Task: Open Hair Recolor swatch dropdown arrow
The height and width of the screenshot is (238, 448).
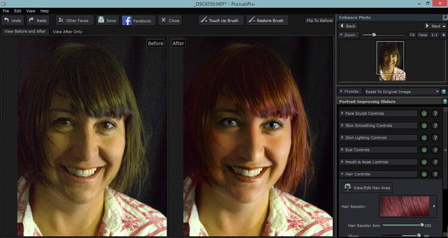Action: pos(434,206)
